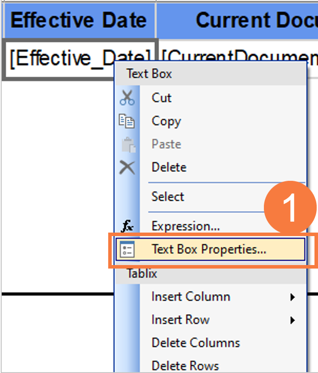
Task: Select Delete Rows from Tablix section
Action: pyautogui.click(x=185, y=365)
